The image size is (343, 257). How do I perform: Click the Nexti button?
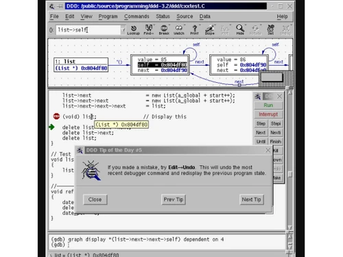click(276, 132)
